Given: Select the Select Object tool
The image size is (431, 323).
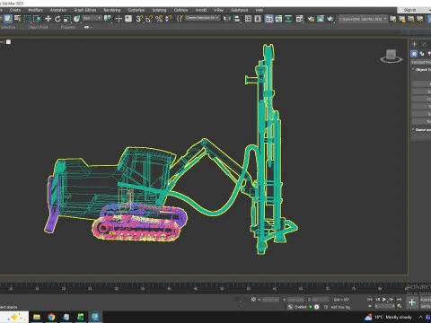Looking at the screenshot, I should 8,19.
